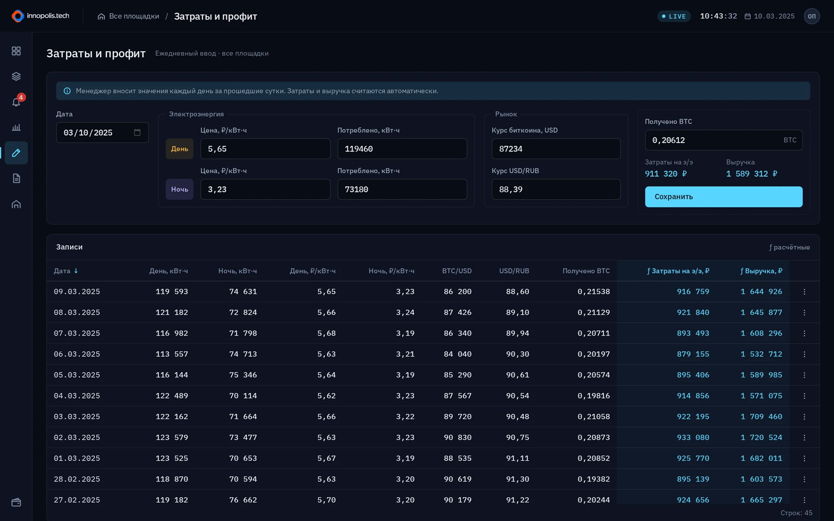Open row menu for 06.03.2025
The width and height of the screenshot is (834, 521).
point(804,354)
